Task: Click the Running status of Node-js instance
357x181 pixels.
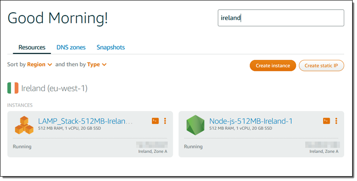Action: (193, 147)
